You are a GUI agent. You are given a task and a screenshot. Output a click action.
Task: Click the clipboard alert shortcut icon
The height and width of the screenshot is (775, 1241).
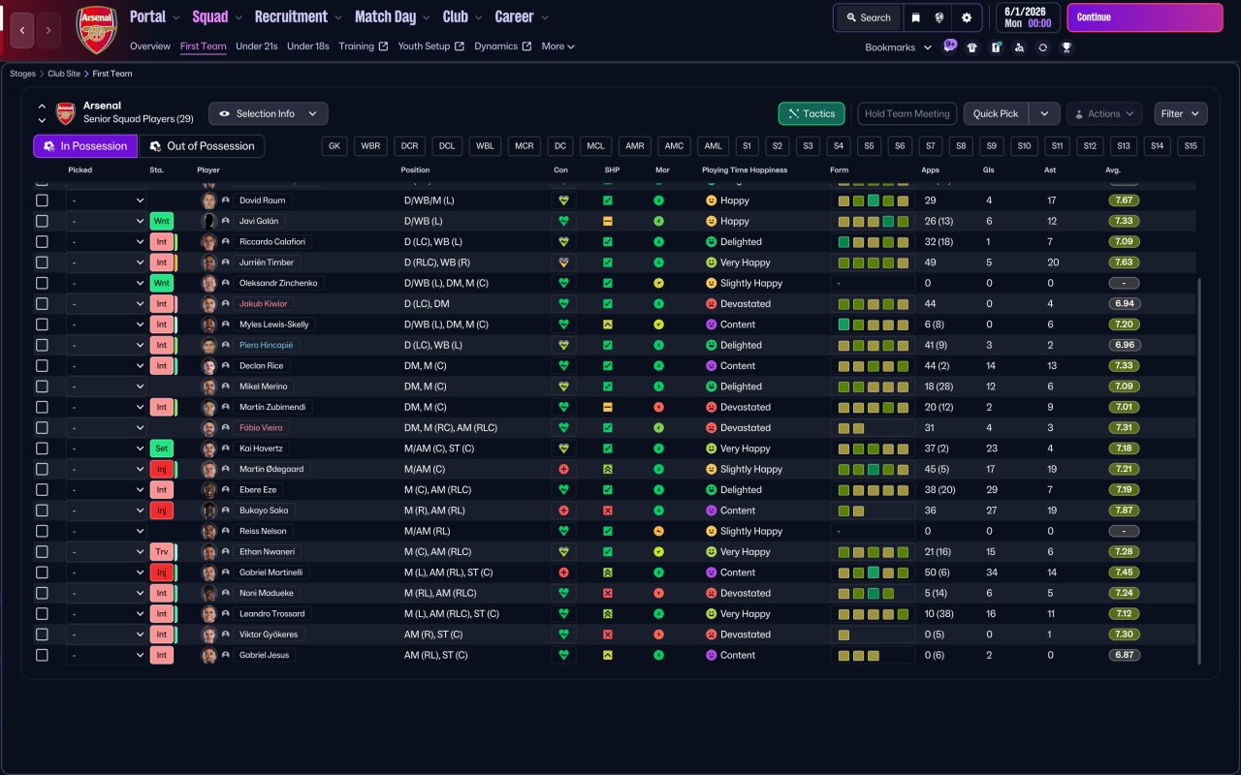[996, 47]
